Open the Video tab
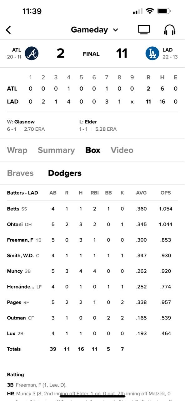 point(122,150)
